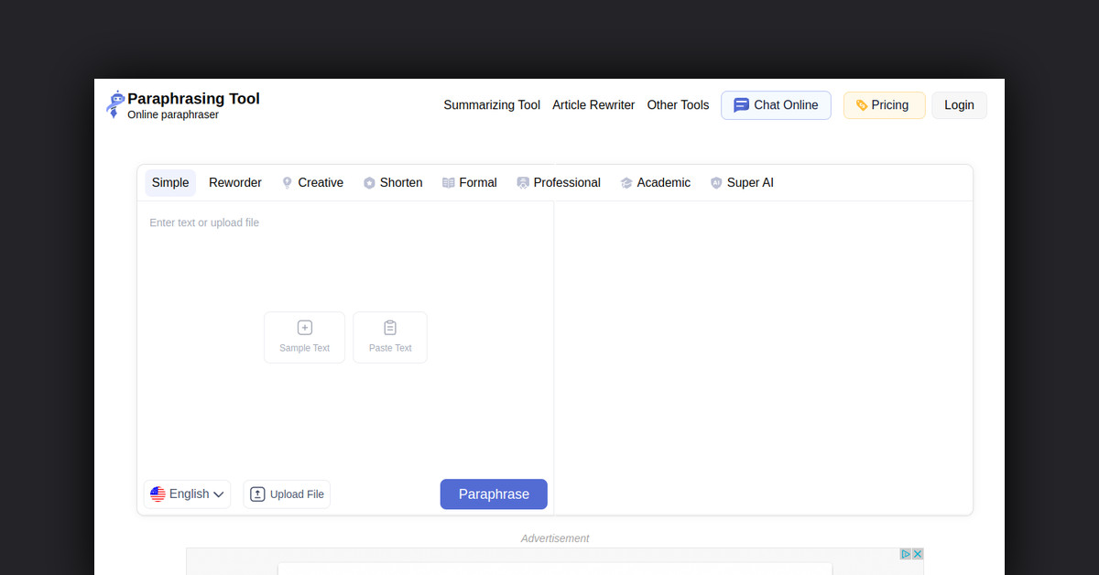Open the Summarizing Tool page

pyautogui.click(x=492, y=105)
